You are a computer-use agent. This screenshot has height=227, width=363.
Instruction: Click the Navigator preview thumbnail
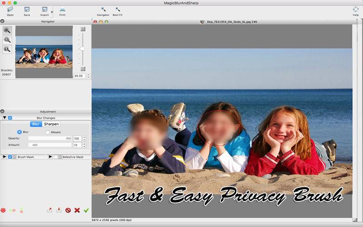pyautogui.click(x=44, y=52)
